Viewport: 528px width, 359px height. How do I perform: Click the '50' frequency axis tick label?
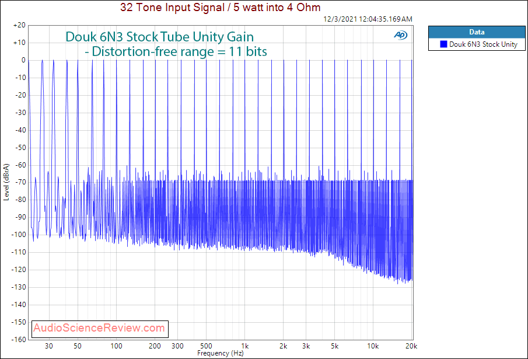(x=78, y=346)
